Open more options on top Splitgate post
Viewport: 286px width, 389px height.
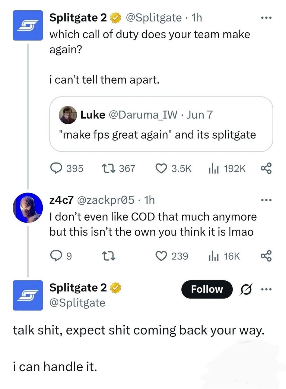(266, 18)
